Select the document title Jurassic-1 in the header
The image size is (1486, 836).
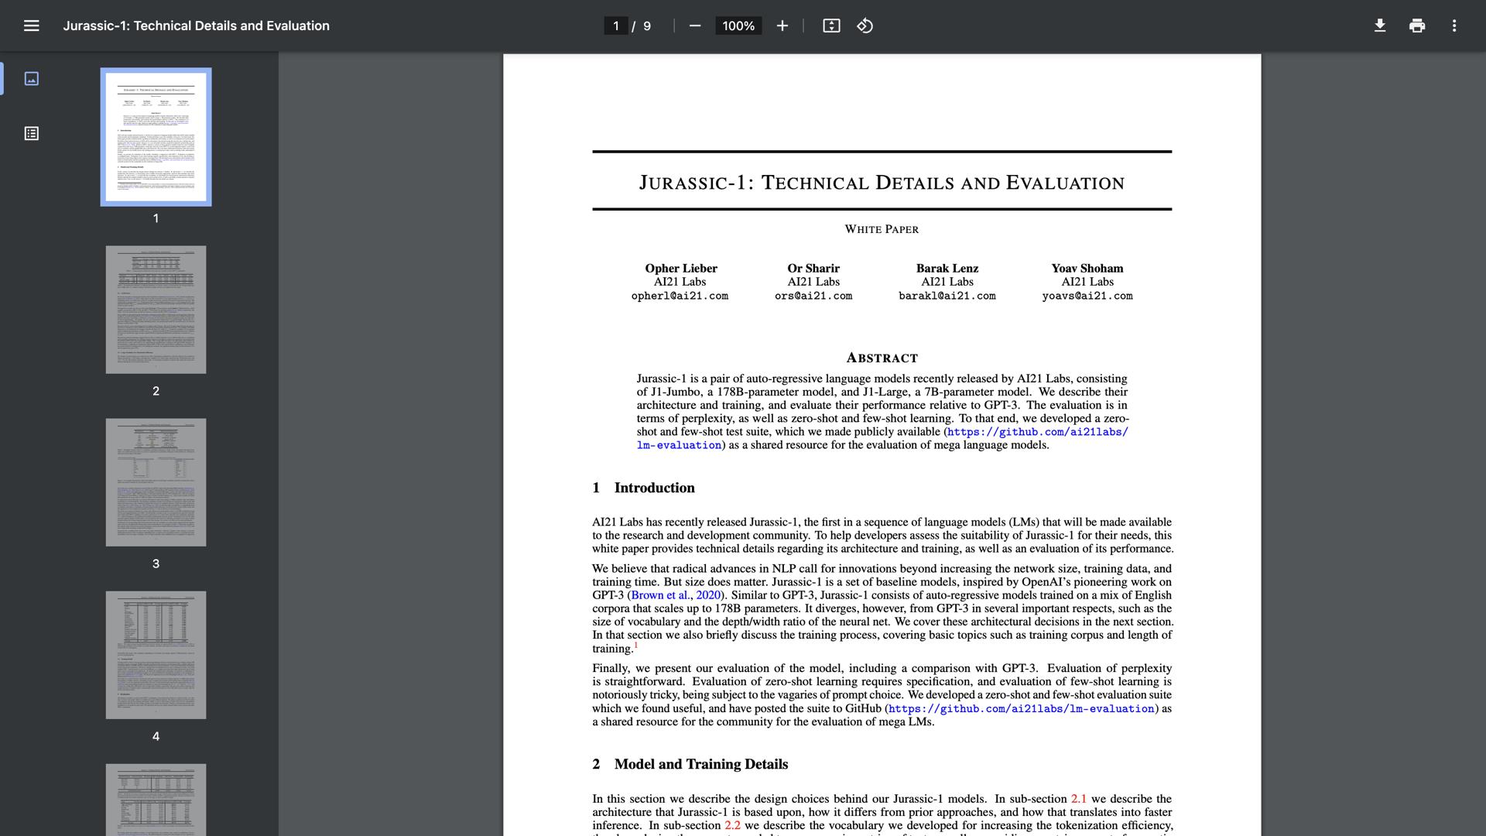point(197,26)
